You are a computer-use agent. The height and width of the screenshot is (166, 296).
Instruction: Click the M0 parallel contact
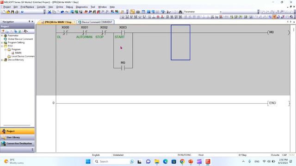point(123,68)
